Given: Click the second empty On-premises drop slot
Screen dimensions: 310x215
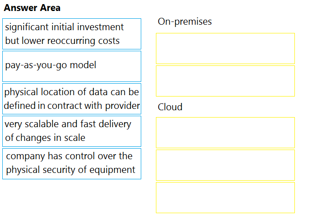Looking at the screenshot, I should (225, 81).
